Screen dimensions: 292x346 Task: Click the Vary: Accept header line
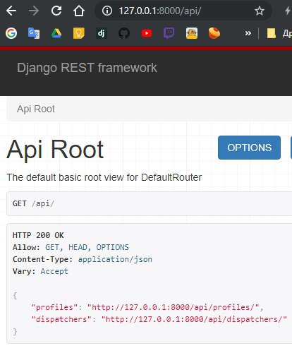pos(40,271)
